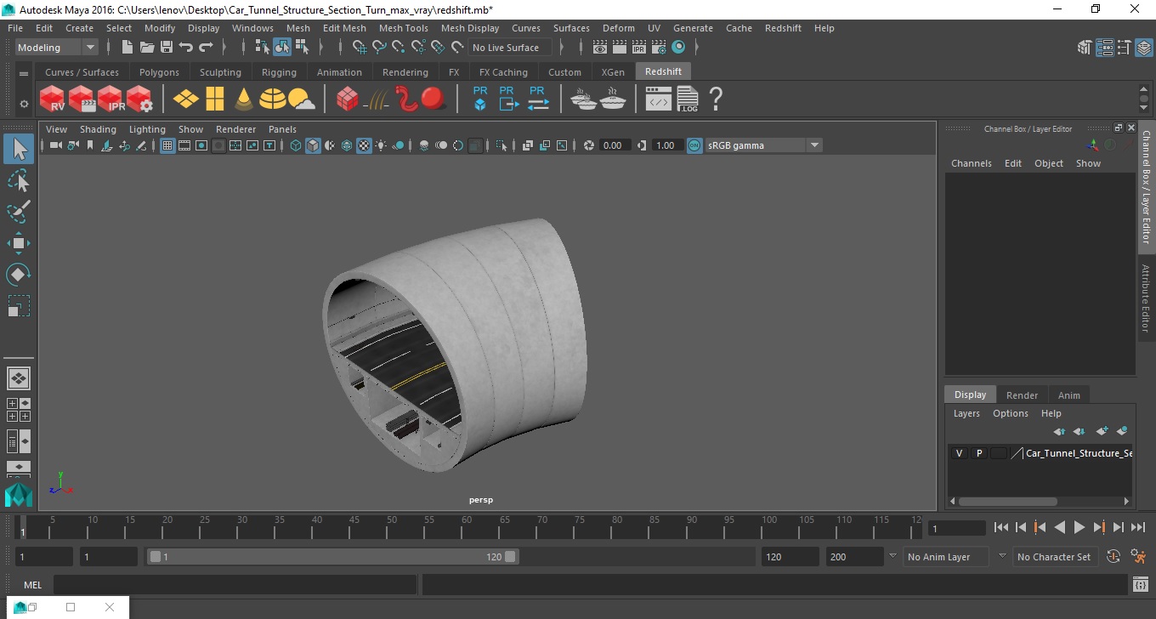1156x619 pixels.
Task: Create Redshift dome light
Action: point(272,99)
